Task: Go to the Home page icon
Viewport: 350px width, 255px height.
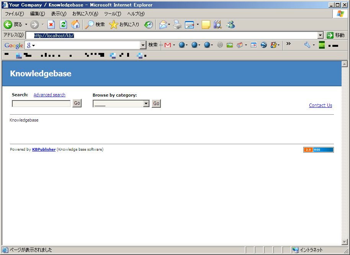Action: [75, 25]
